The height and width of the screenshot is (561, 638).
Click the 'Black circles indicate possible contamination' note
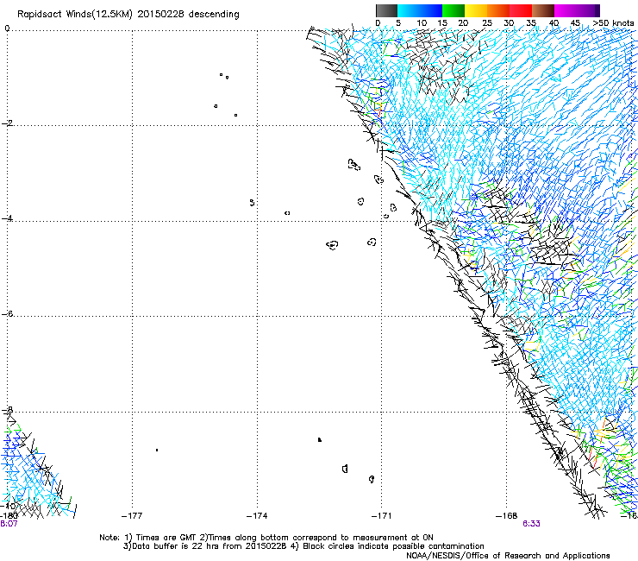tap(393, 546)
